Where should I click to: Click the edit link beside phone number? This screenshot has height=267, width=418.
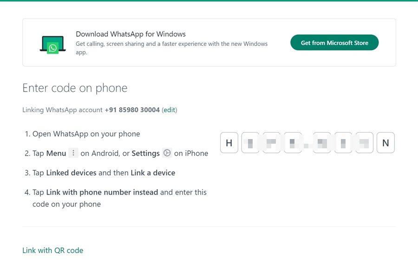(x=170, y=110)
